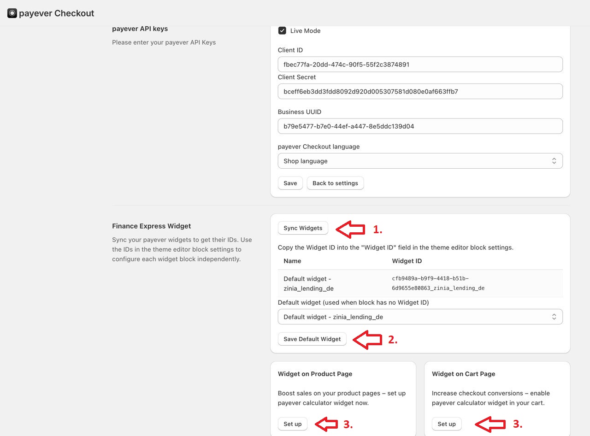Click the payever API keys heading
This screenshot has width=590, height=436.
(x=140, y=29)
